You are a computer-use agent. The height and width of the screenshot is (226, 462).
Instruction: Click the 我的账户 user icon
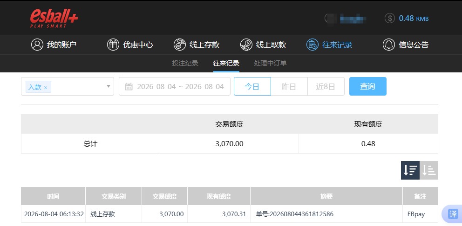(37, 45)
